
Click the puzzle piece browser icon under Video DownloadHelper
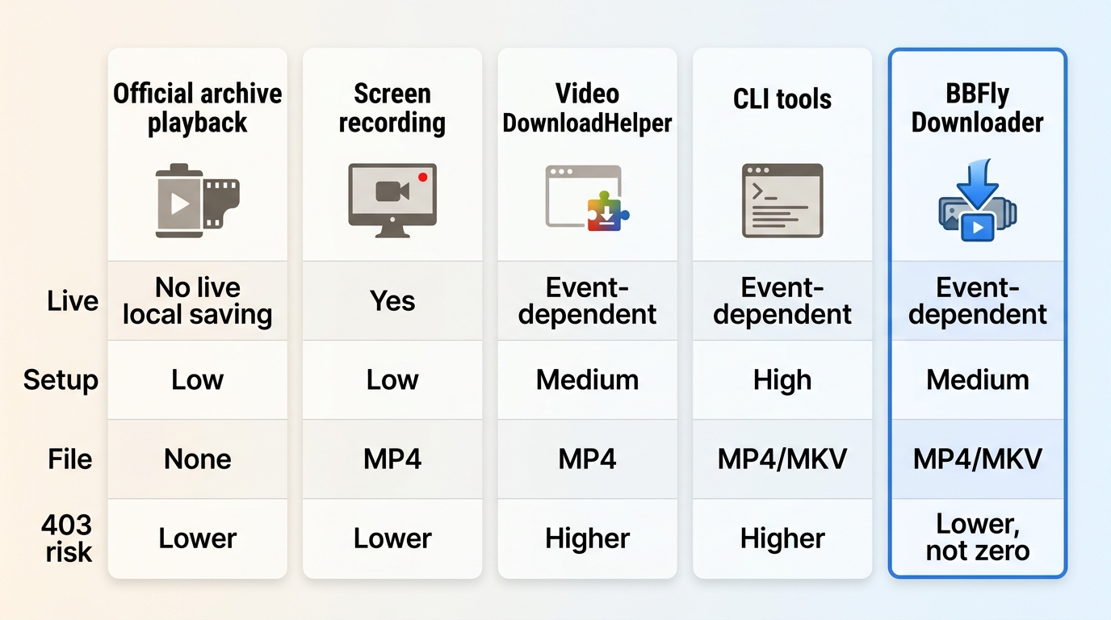[587, 199]
